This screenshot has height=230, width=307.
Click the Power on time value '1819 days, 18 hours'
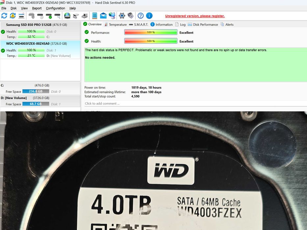146,88
